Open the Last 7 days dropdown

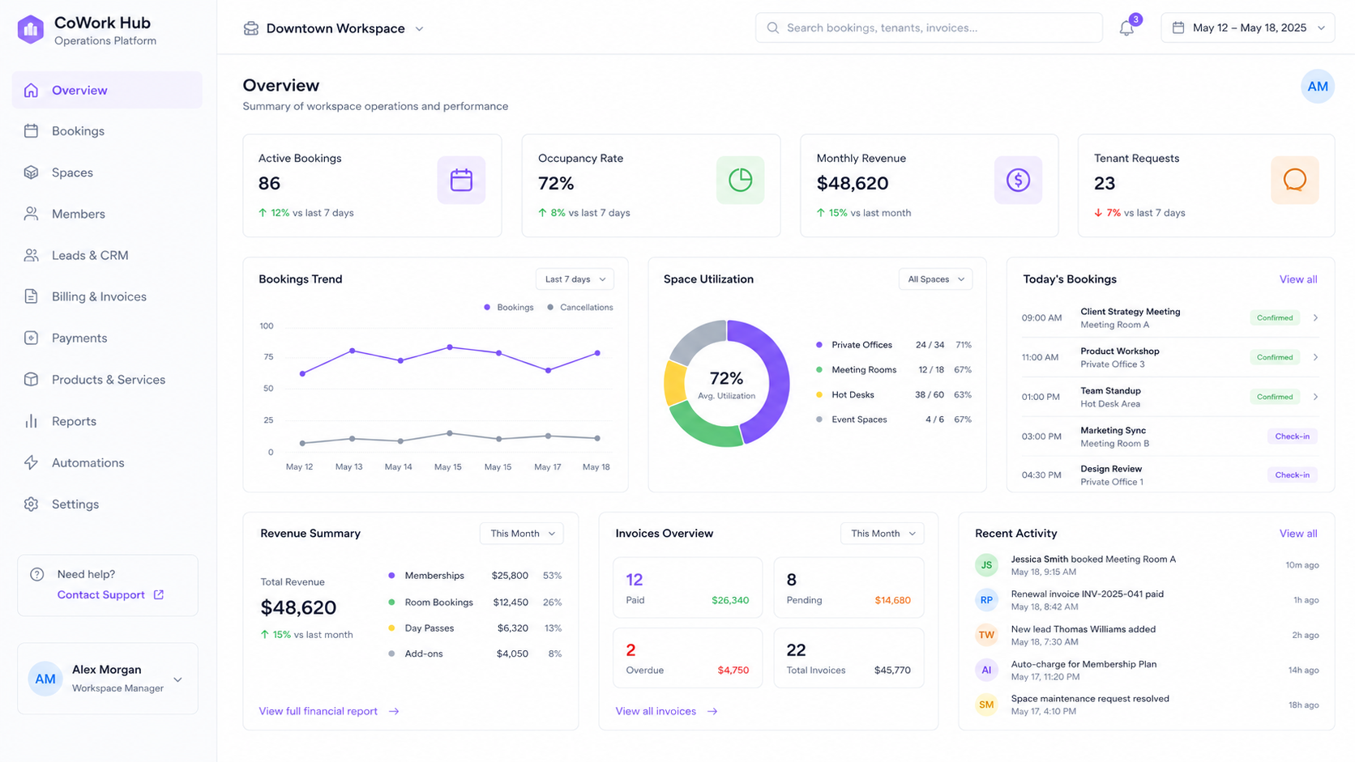click(x=575, y=279)
